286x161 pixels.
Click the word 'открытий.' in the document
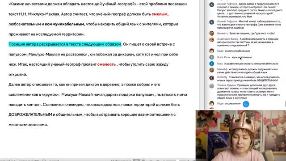click(x=18, y=75)
